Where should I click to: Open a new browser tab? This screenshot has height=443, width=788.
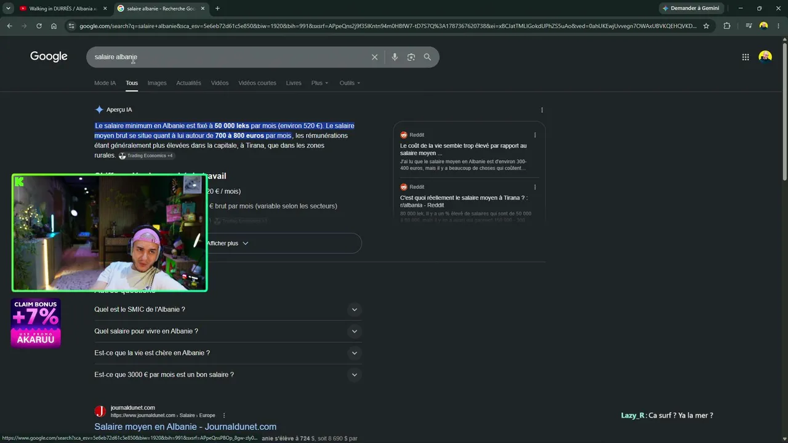point(217,9)
